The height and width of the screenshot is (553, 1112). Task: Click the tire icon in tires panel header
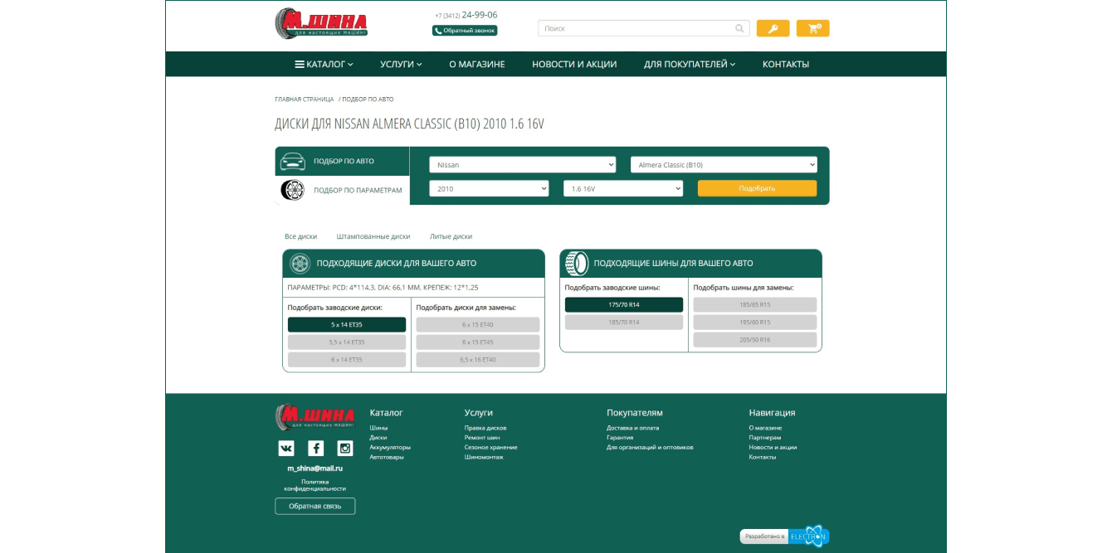[x=577, y=264]
